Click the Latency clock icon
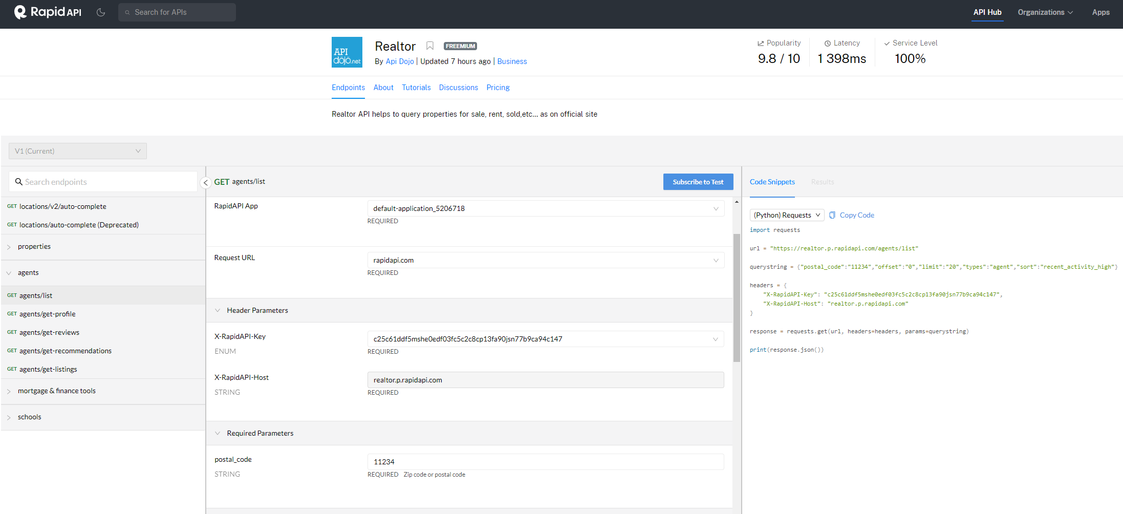This screenshot has height=514, width=1123. pos(828,44)
